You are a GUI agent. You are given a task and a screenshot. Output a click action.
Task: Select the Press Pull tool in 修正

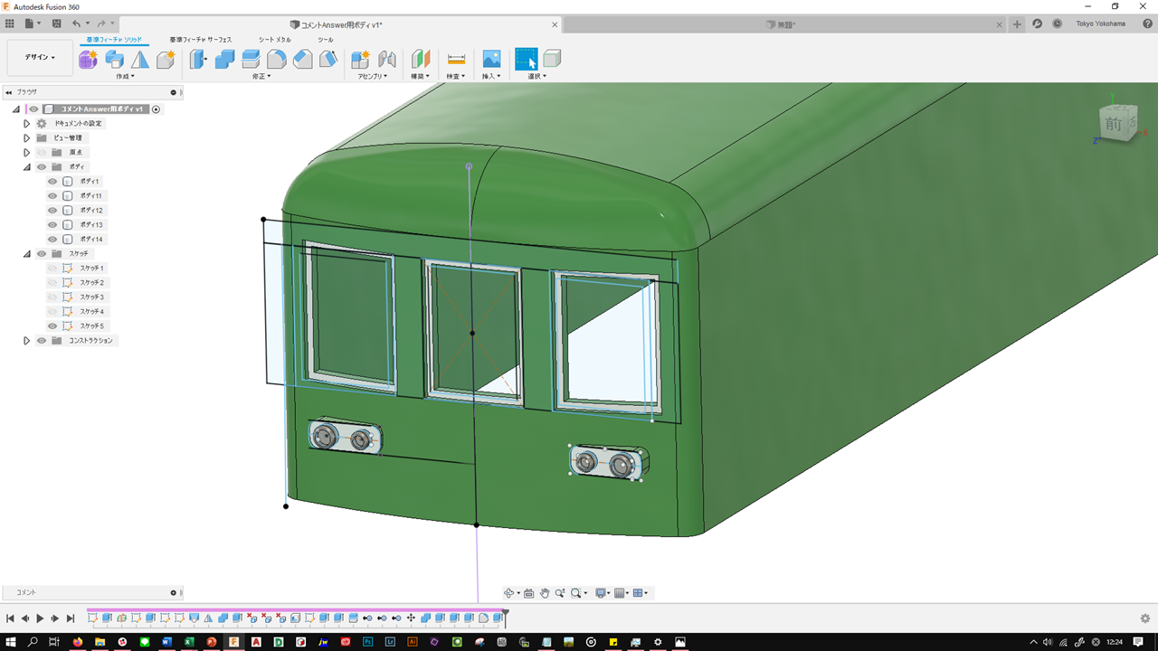(x=198, y=60)
